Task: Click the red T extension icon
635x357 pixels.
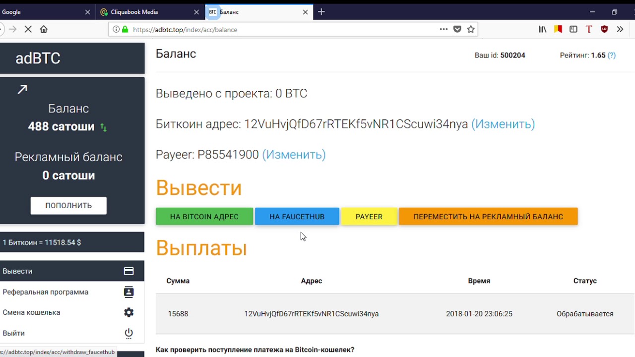Action: tap(589, 29)
